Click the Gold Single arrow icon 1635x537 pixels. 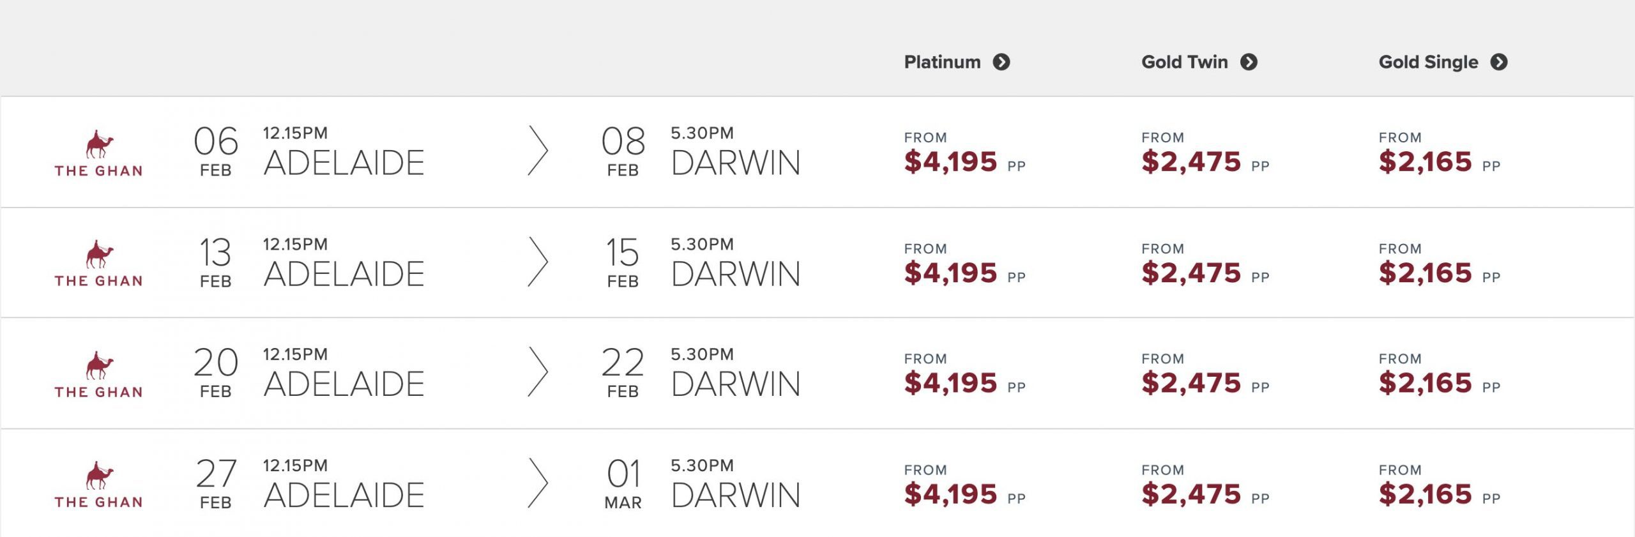(x=1498, y=62)
